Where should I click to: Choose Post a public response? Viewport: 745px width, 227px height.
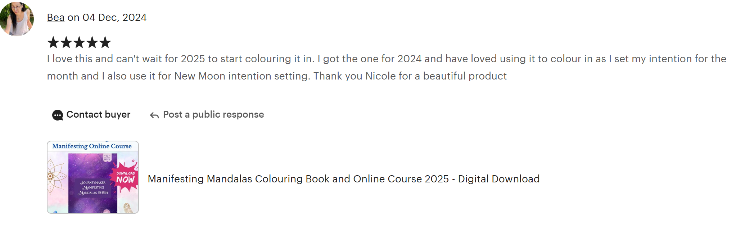[213, 114]
